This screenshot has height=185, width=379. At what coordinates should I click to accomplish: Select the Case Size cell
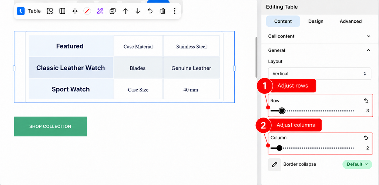point(138,89)
